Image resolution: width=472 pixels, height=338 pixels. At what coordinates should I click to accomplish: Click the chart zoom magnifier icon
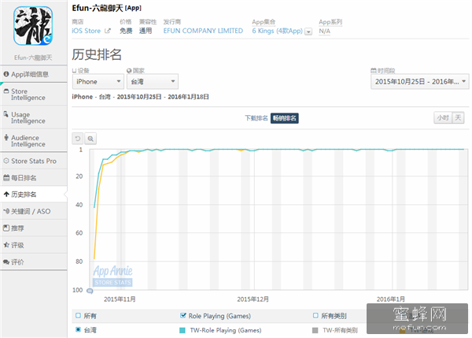(x=90, y=139)
